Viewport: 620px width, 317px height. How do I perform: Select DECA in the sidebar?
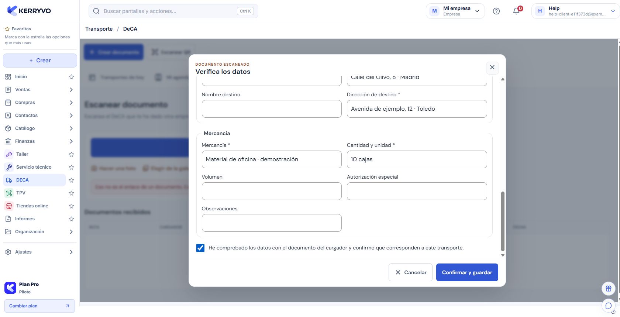(x=34, y=180)
